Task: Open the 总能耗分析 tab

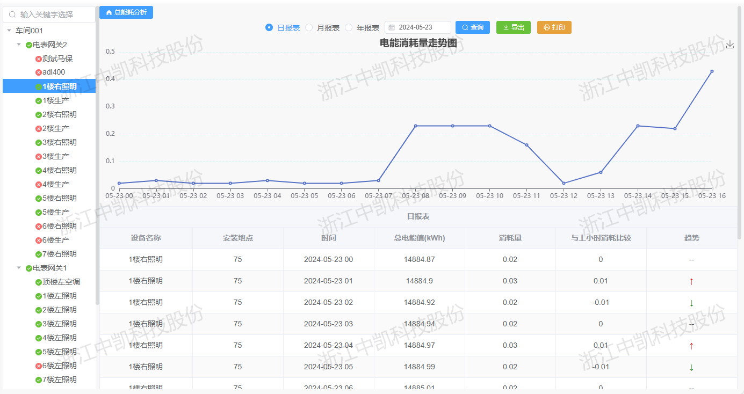Action: pos(126,12)
